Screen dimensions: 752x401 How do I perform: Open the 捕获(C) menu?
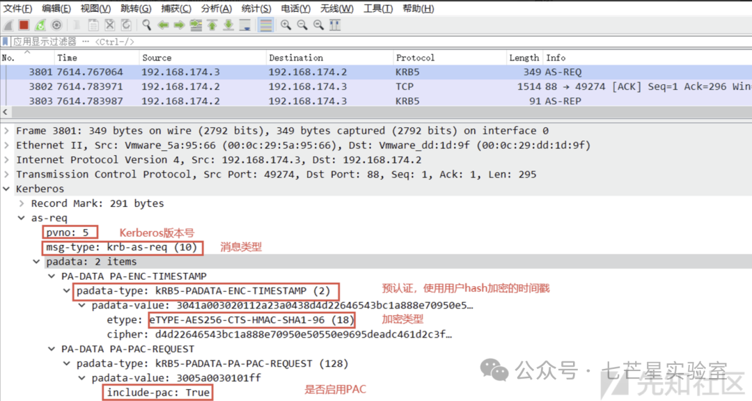point(176,8)
